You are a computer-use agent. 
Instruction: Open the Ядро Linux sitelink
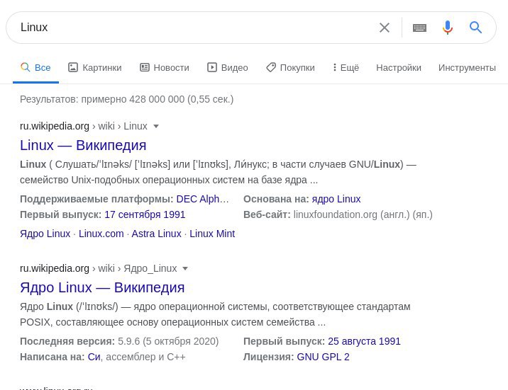click(x=45, y=234)
